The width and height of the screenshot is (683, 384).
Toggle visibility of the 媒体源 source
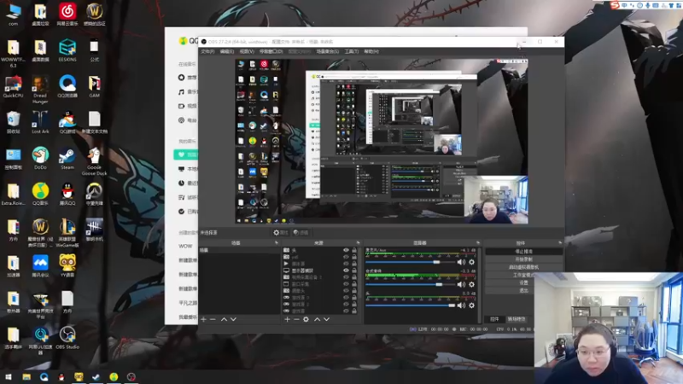tap(346, 264)
